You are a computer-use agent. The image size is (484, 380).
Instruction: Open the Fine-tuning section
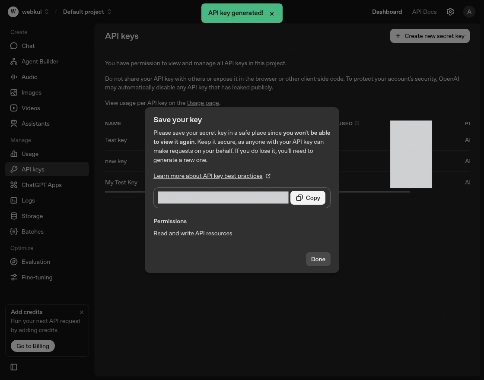point(37,277)
